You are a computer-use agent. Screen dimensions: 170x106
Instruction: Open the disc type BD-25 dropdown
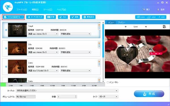point(108,97)
